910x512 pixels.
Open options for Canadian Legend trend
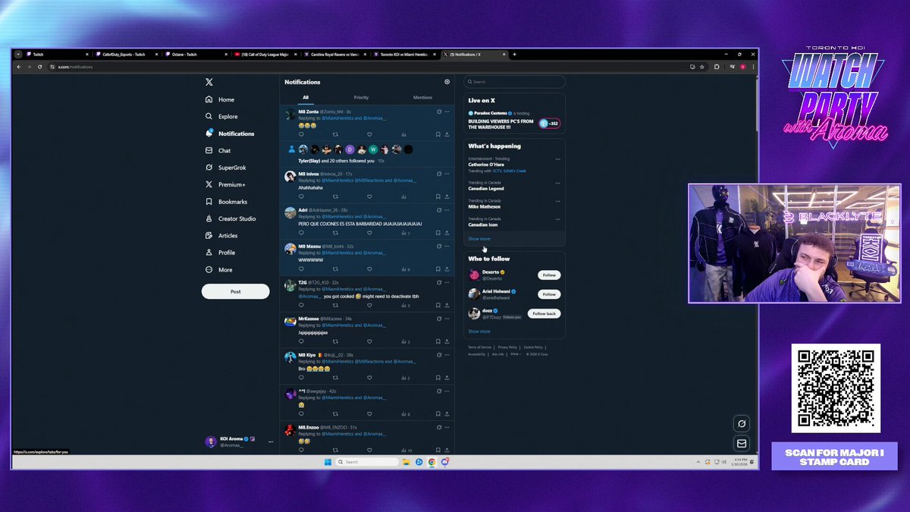click(x=557, y=184)
